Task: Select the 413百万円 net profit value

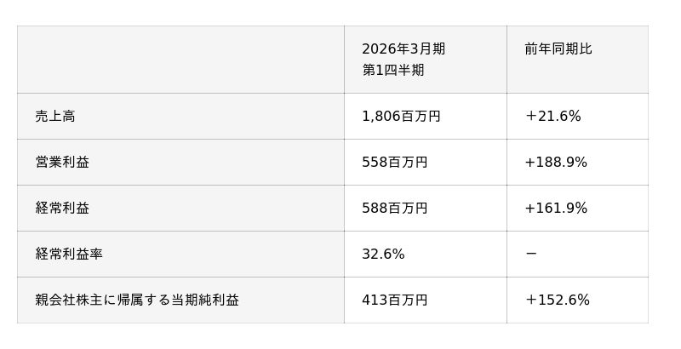Action: (394, 300)
